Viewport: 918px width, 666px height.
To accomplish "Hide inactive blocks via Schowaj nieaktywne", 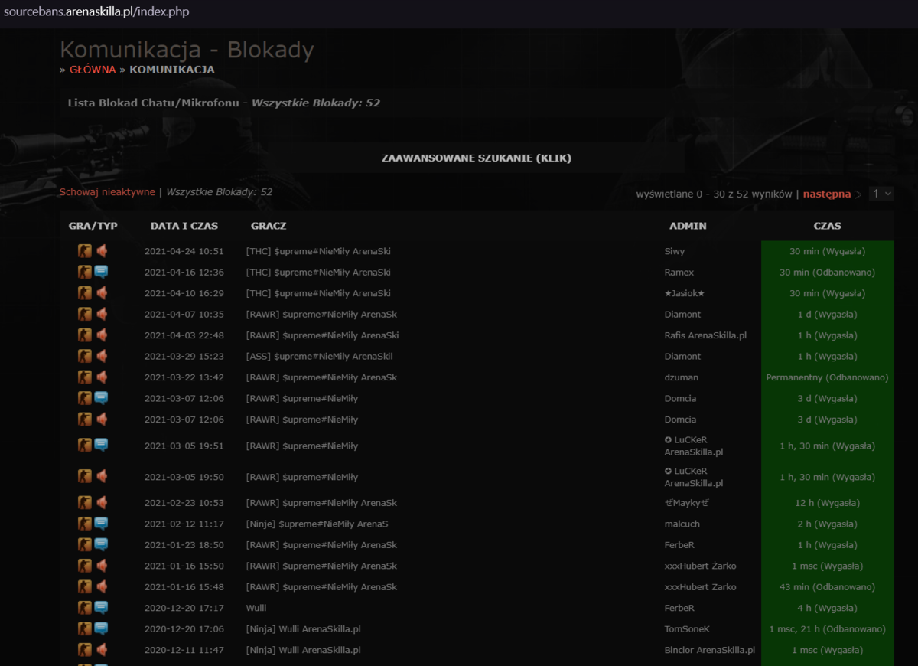I will click(x=107, y=192).
